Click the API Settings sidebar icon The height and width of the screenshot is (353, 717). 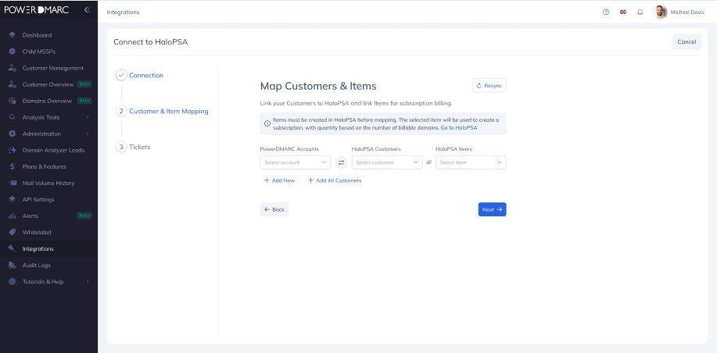[x=13, y=200]
